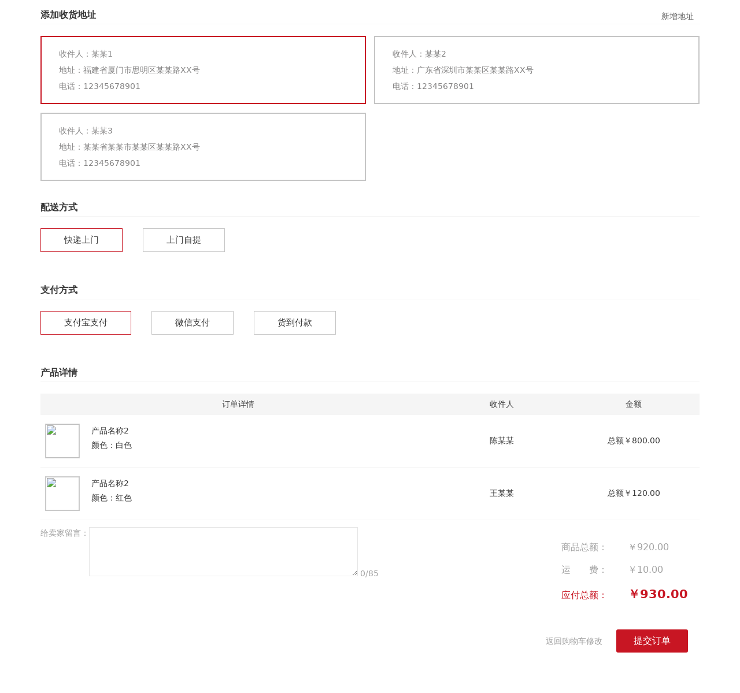Click thumbnail of 产品名称2 white item
Image resolution: width=740 pixels, height=693 pixels.
[x=62, y=441]
